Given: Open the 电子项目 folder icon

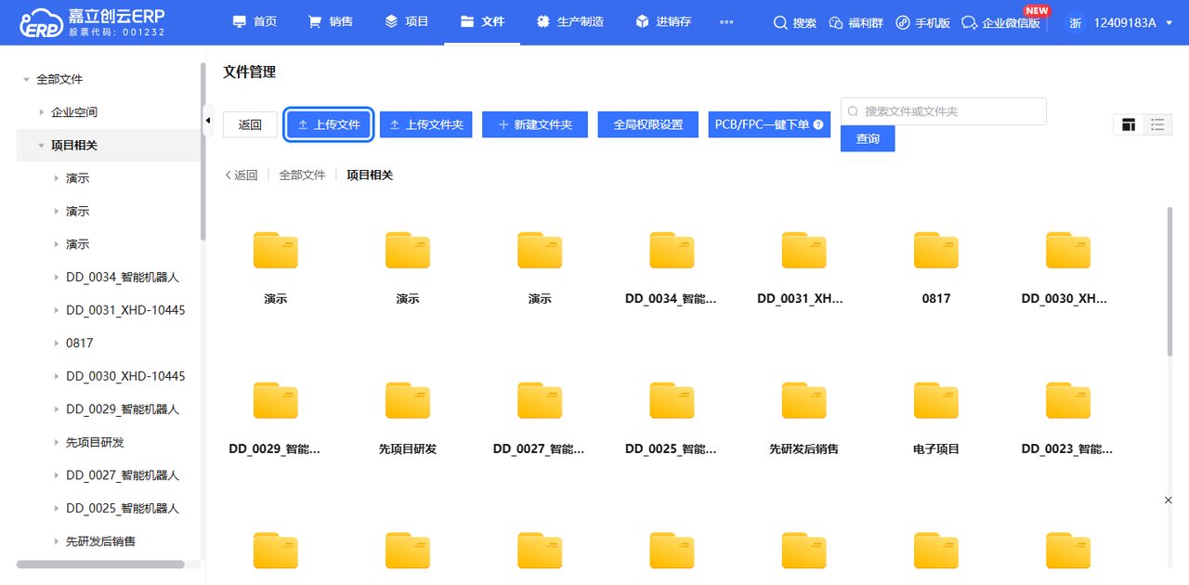Looking at the screenshot, I should 936,400.
